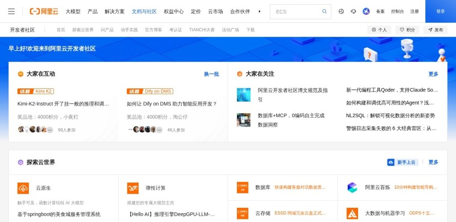Expand more navigation items with the arrow

(x=260, y=11)
